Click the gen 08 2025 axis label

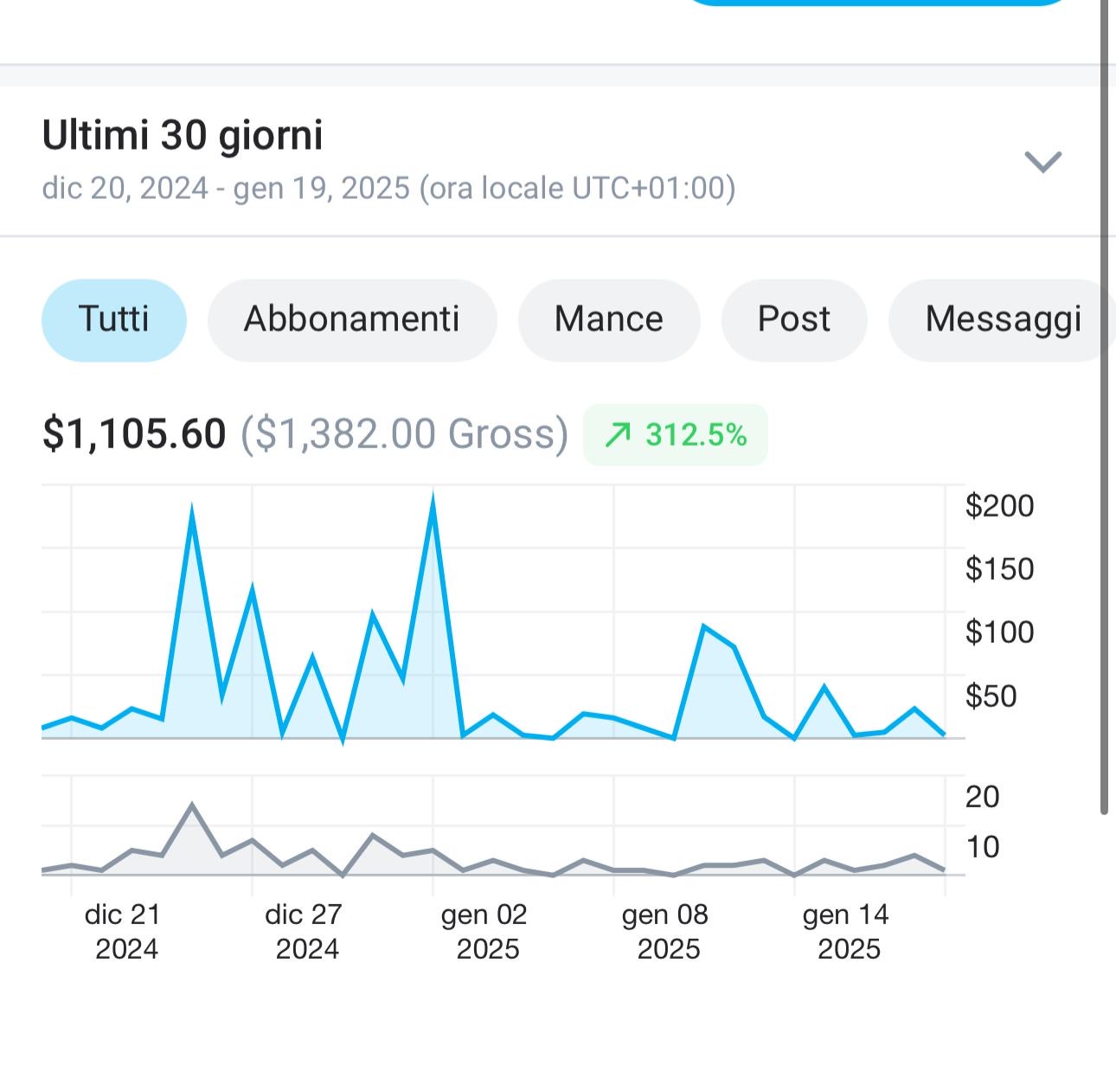click(x=665, y=931)
